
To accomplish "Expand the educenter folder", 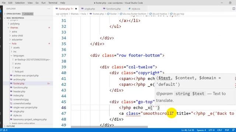I will [17, 40].
